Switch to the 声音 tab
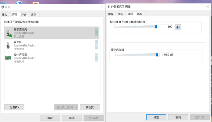 pos(24,15)
